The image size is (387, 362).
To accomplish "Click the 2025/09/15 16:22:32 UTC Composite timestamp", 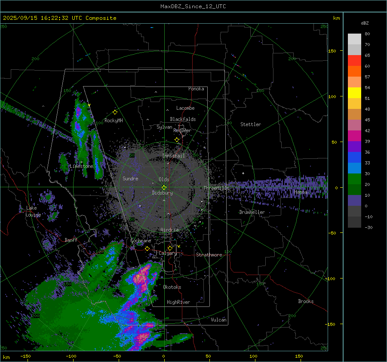I will [59, 18].
